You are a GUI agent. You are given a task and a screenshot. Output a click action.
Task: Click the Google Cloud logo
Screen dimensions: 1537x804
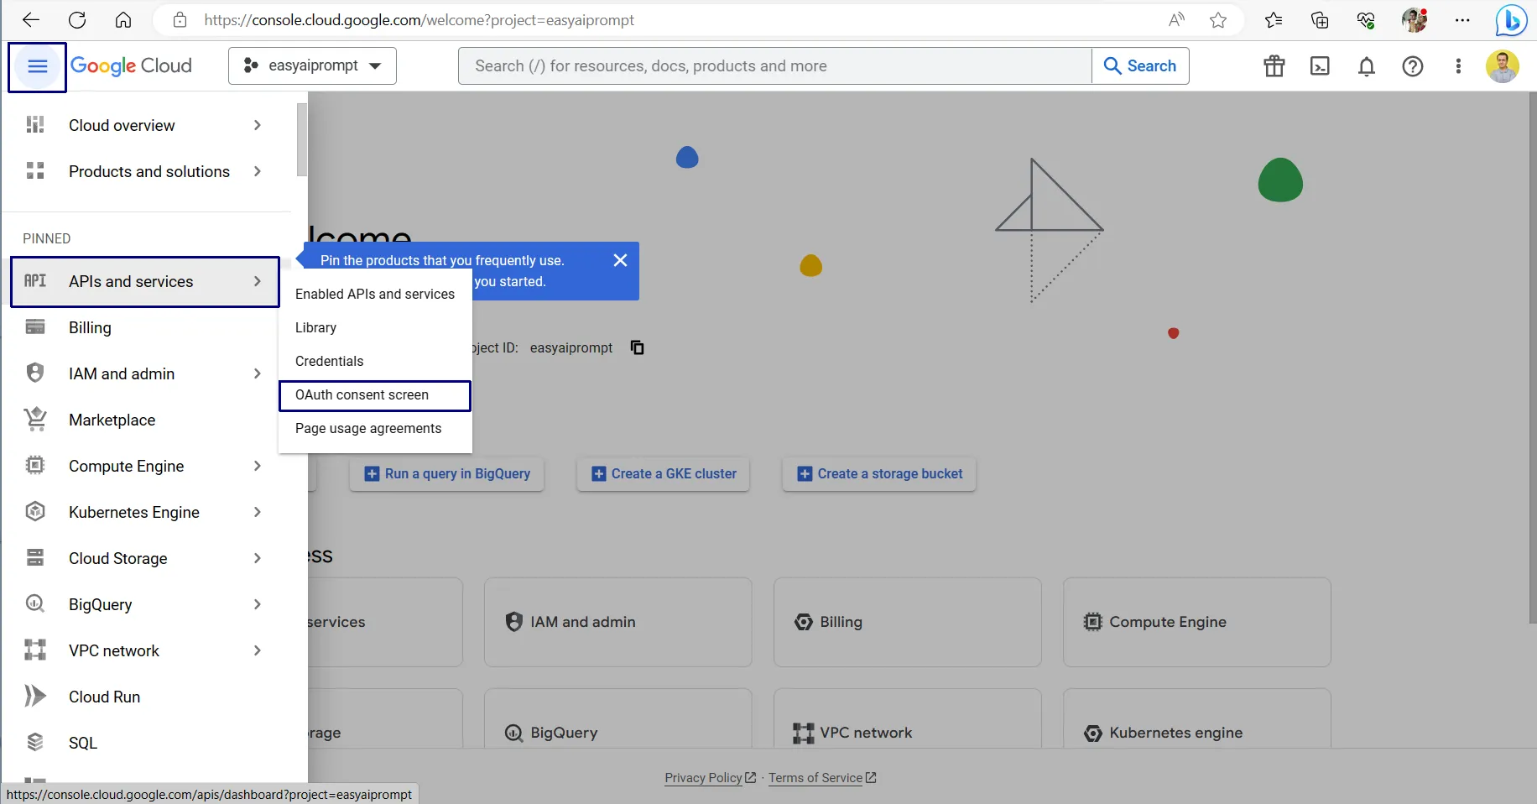pos(131,65)
